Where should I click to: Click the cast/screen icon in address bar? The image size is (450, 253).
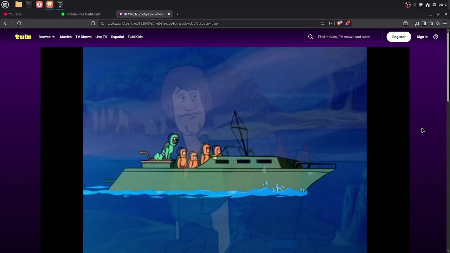click(322, 23)
